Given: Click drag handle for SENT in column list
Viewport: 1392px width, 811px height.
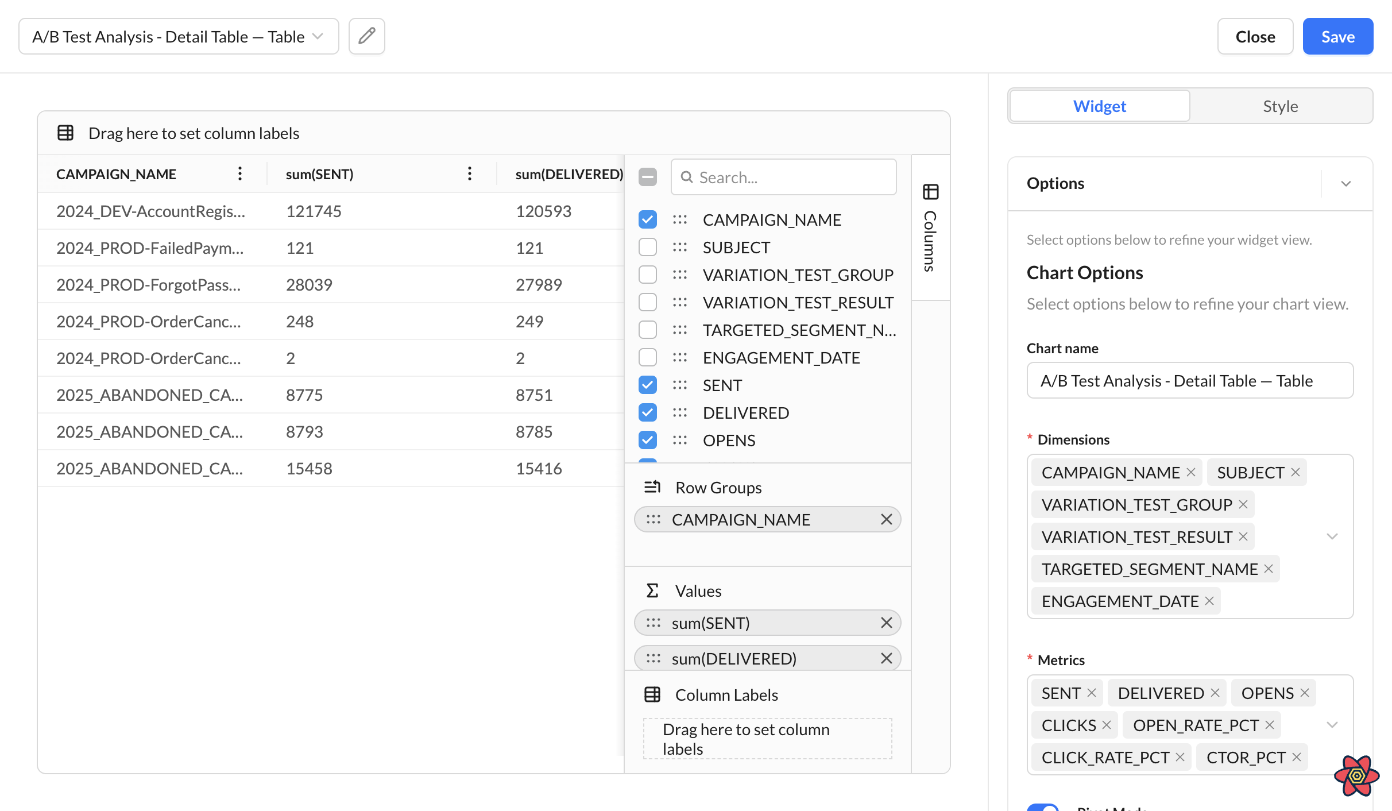Looking at the screenshot, I should click(x=680, y=385).
